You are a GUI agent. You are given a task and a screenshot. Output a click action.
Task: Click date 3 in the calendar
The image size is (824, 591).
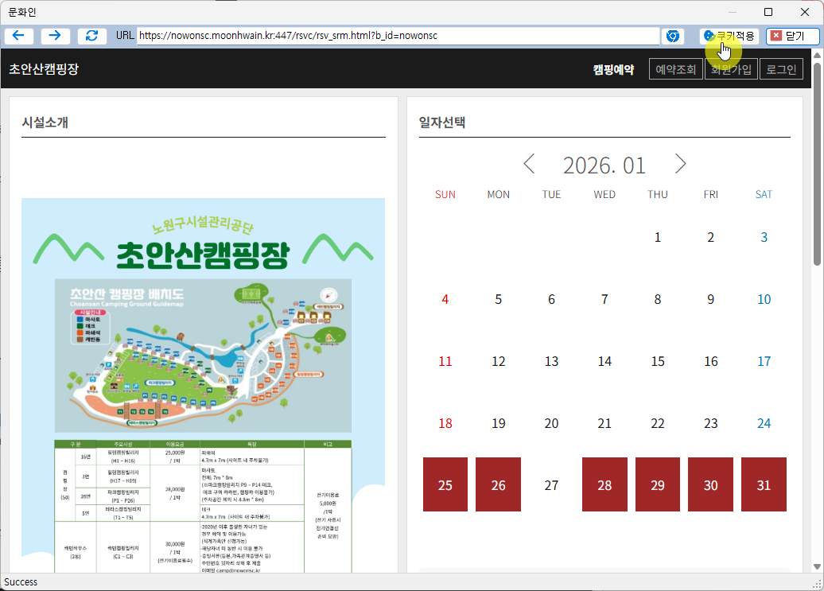point(764,238)
